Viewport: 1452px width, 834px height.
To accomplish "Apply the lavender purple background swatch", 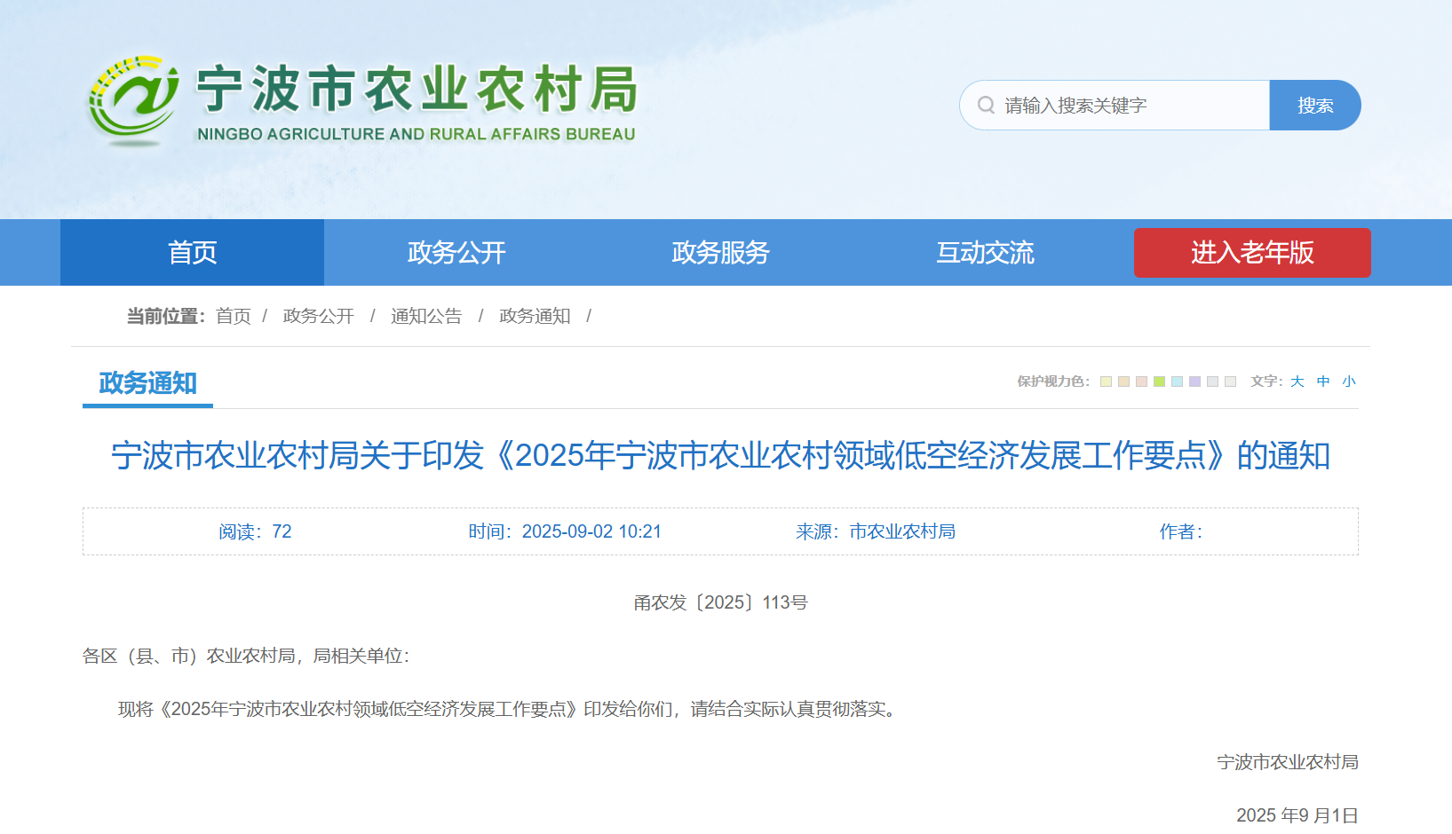I will pos(1194,382).
